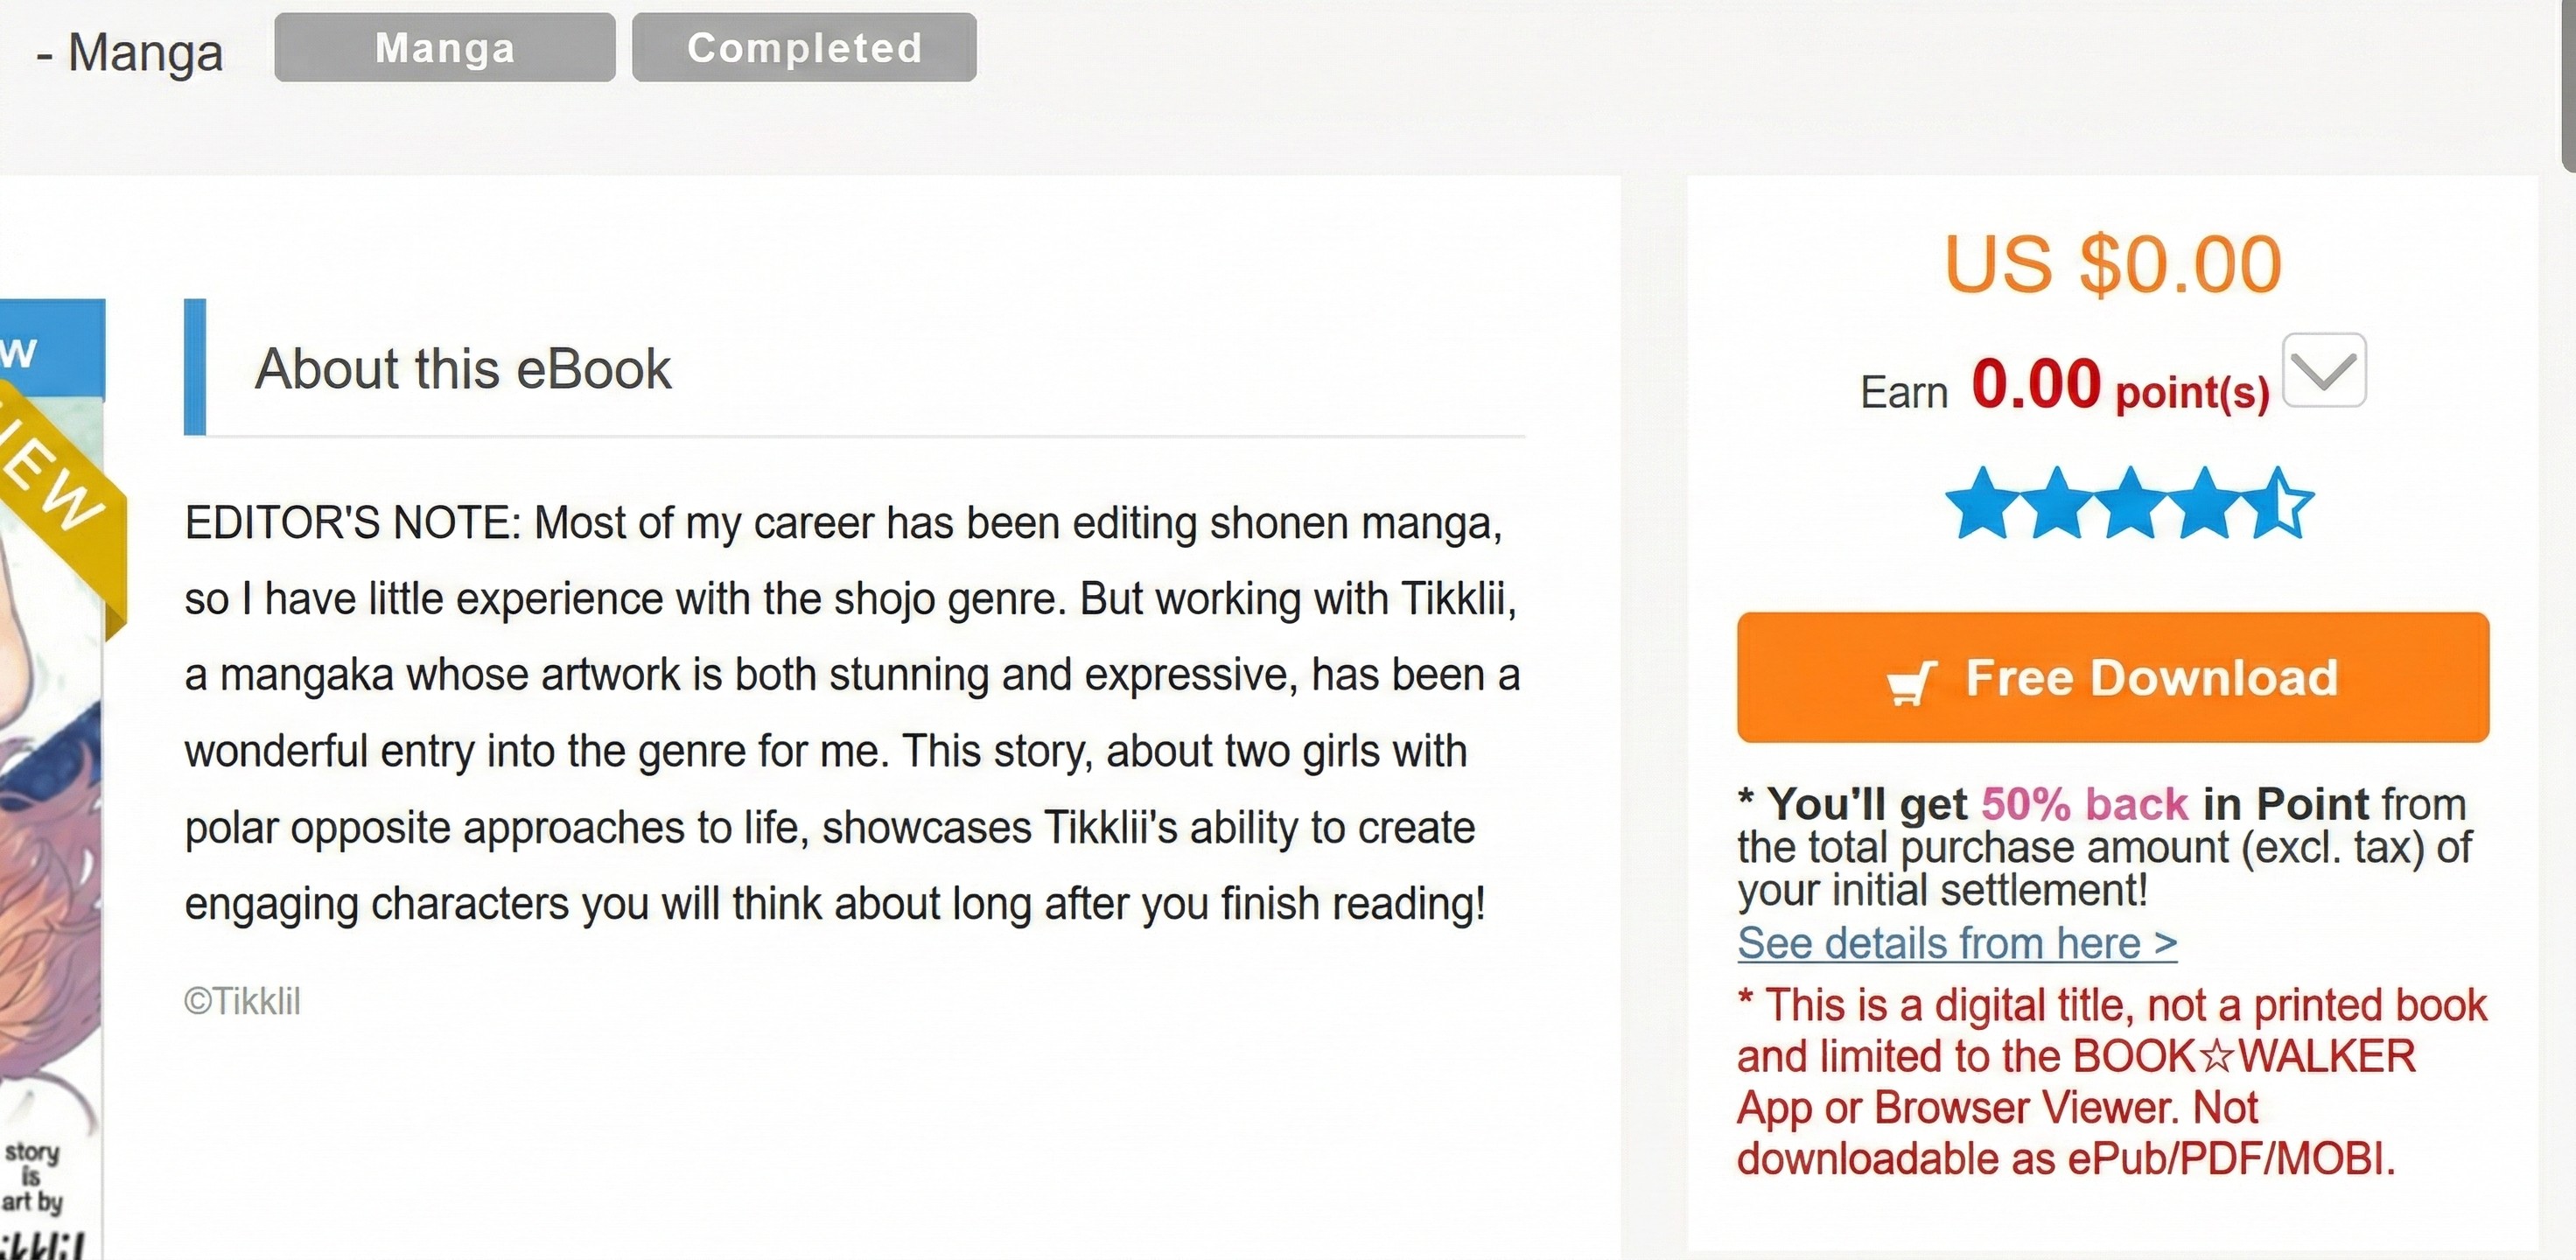Click the half-filled fifth rating star
Image resolution: width=2576 pixels, height=1260 pixels.
[x=2280, y=504]
